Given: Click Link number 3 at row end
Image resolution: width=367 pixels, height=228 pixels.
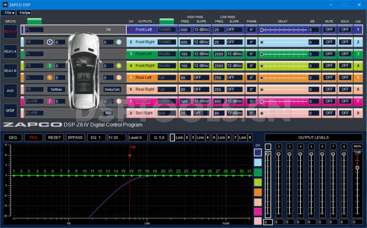Looking at the screenshot, I should click(x=358, y=54).
